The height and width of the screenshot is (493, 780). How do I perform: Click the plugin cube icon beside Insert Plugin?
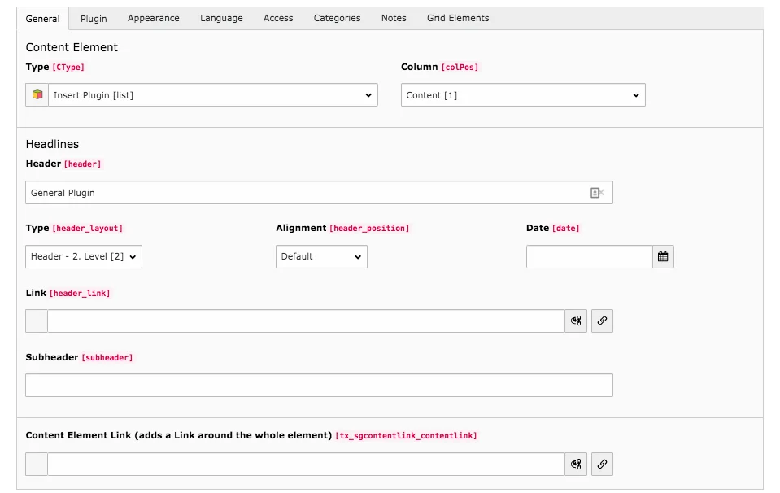(x=35, y=94)
